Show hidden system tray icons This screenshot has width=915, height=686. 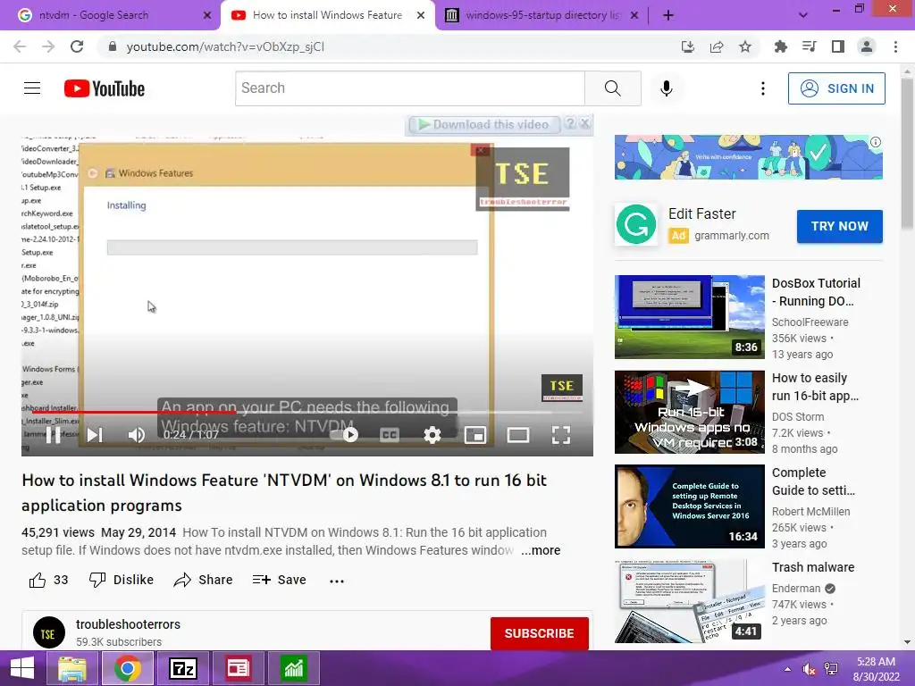point(788,669)
